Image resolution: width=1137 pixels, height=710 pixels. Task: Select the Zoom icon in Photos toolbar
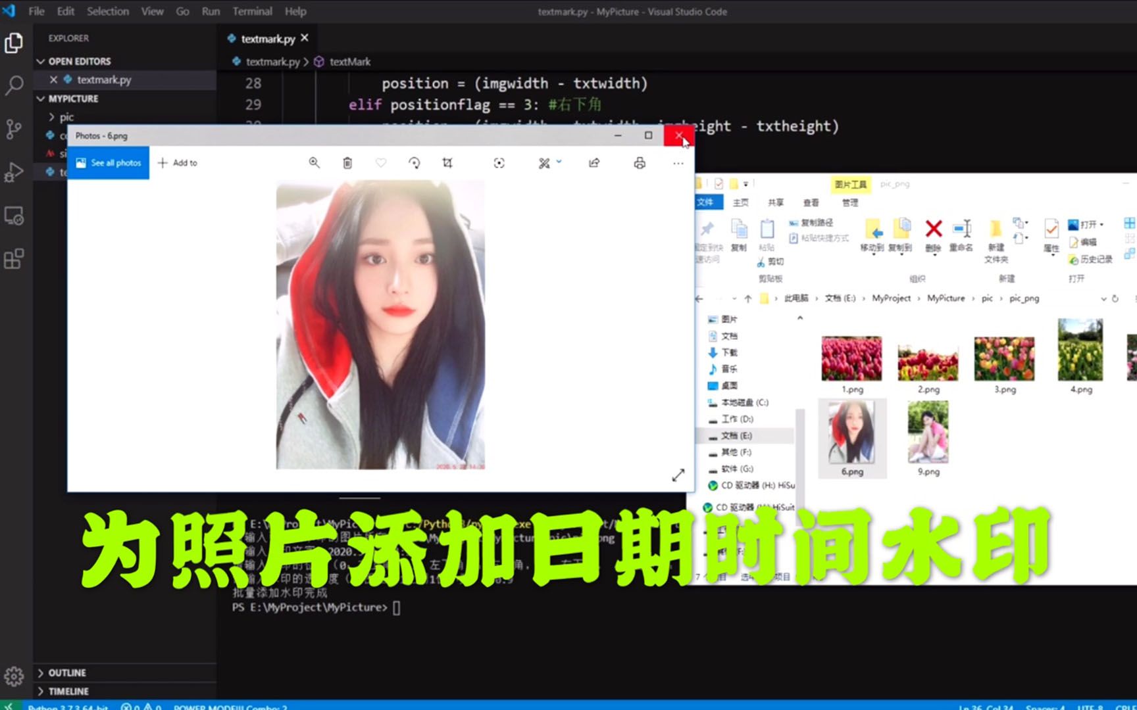315,162
